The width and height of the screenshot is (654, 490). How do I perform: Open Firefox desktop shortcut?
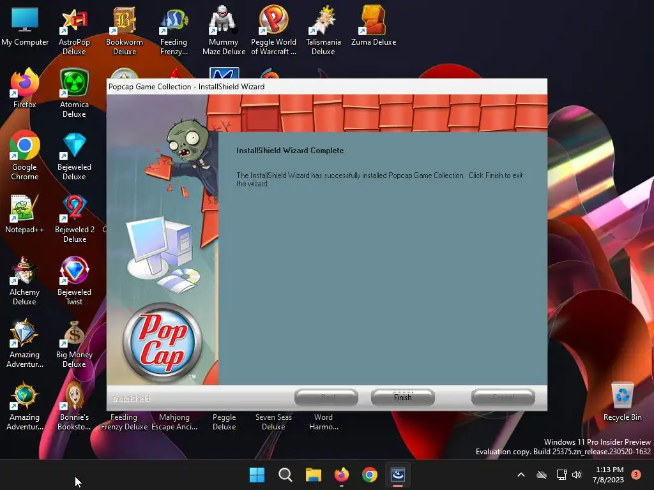(x=25, y=89)
